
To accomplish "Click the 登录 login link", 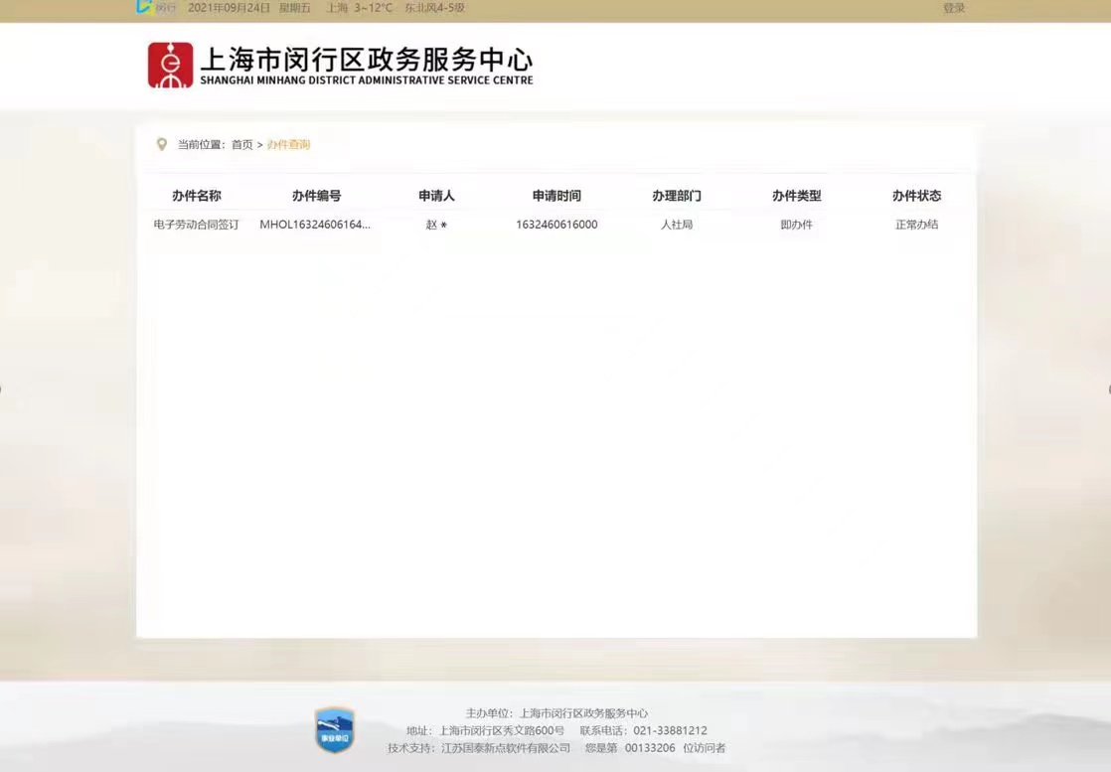I will point(953,8).
